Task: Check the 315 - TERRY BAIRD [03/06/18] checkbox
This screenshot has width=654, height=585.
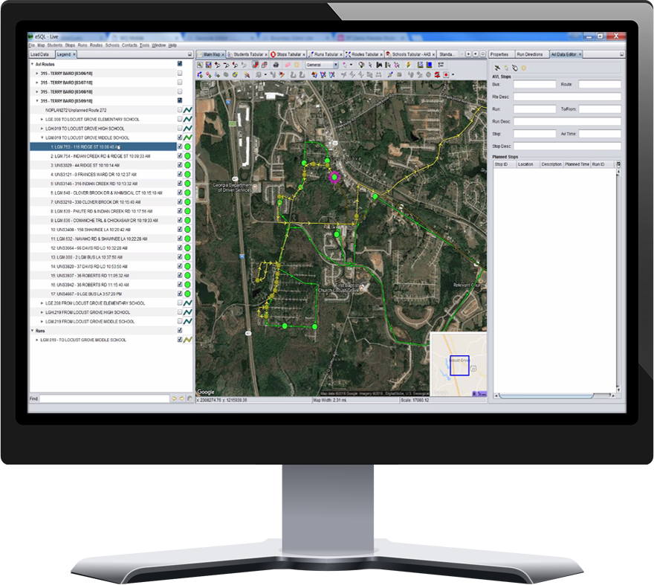Action: point(180,73)
